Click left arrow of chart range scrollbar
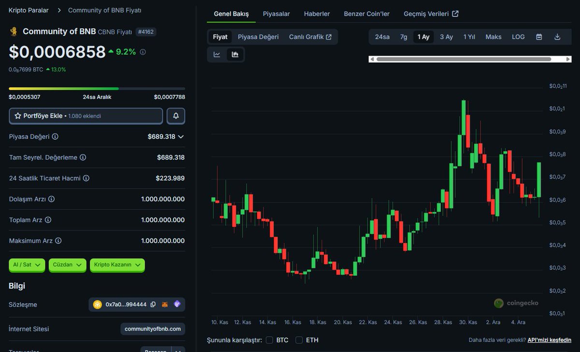Viewport: 580px width, 352px height. click(x=371, y=59)
